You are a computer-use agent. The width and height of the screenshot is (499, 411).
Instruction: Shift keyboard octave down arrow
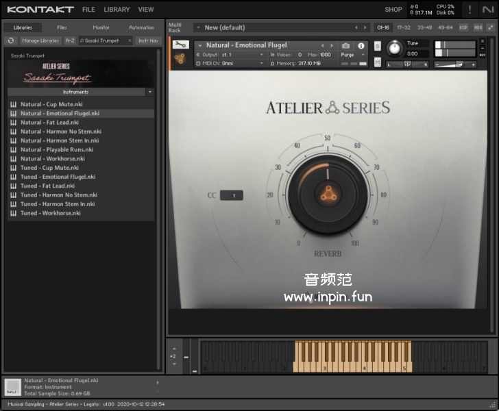tap(174, 364)
